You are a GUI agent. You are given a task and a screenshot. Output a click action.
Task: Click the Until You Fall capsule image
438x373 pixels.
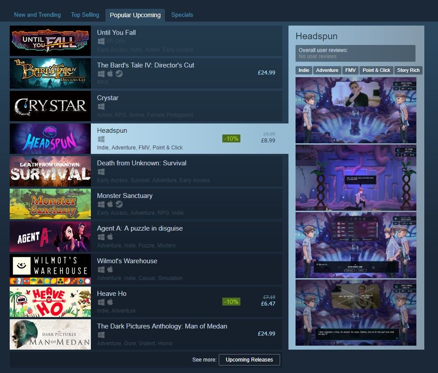[x=50, y=41]
